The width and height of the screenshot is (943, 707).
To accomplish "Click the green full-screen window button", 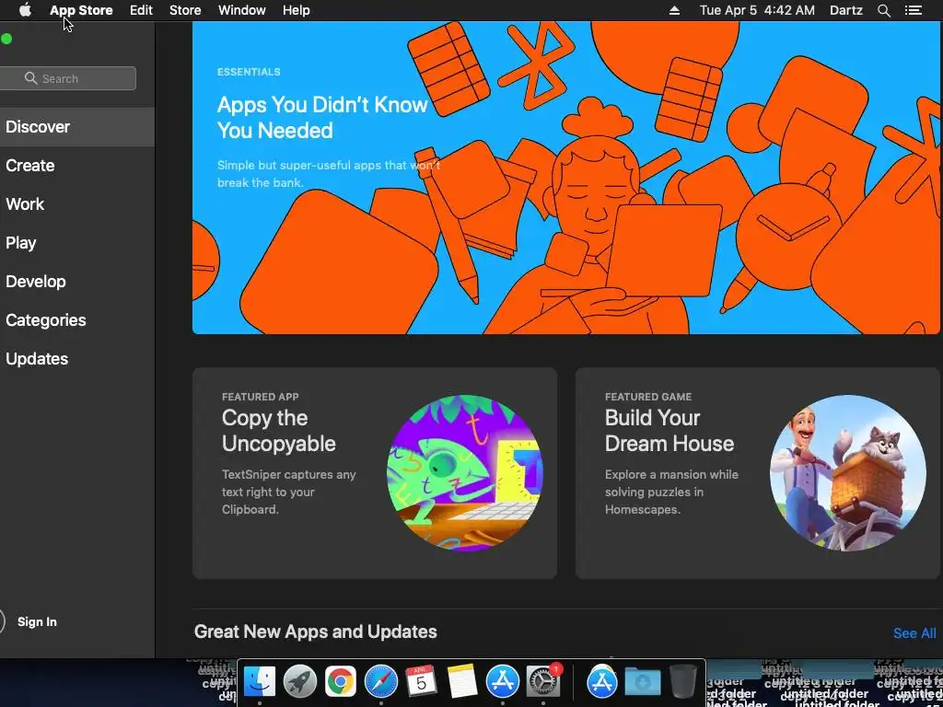I will click(6, 39).
